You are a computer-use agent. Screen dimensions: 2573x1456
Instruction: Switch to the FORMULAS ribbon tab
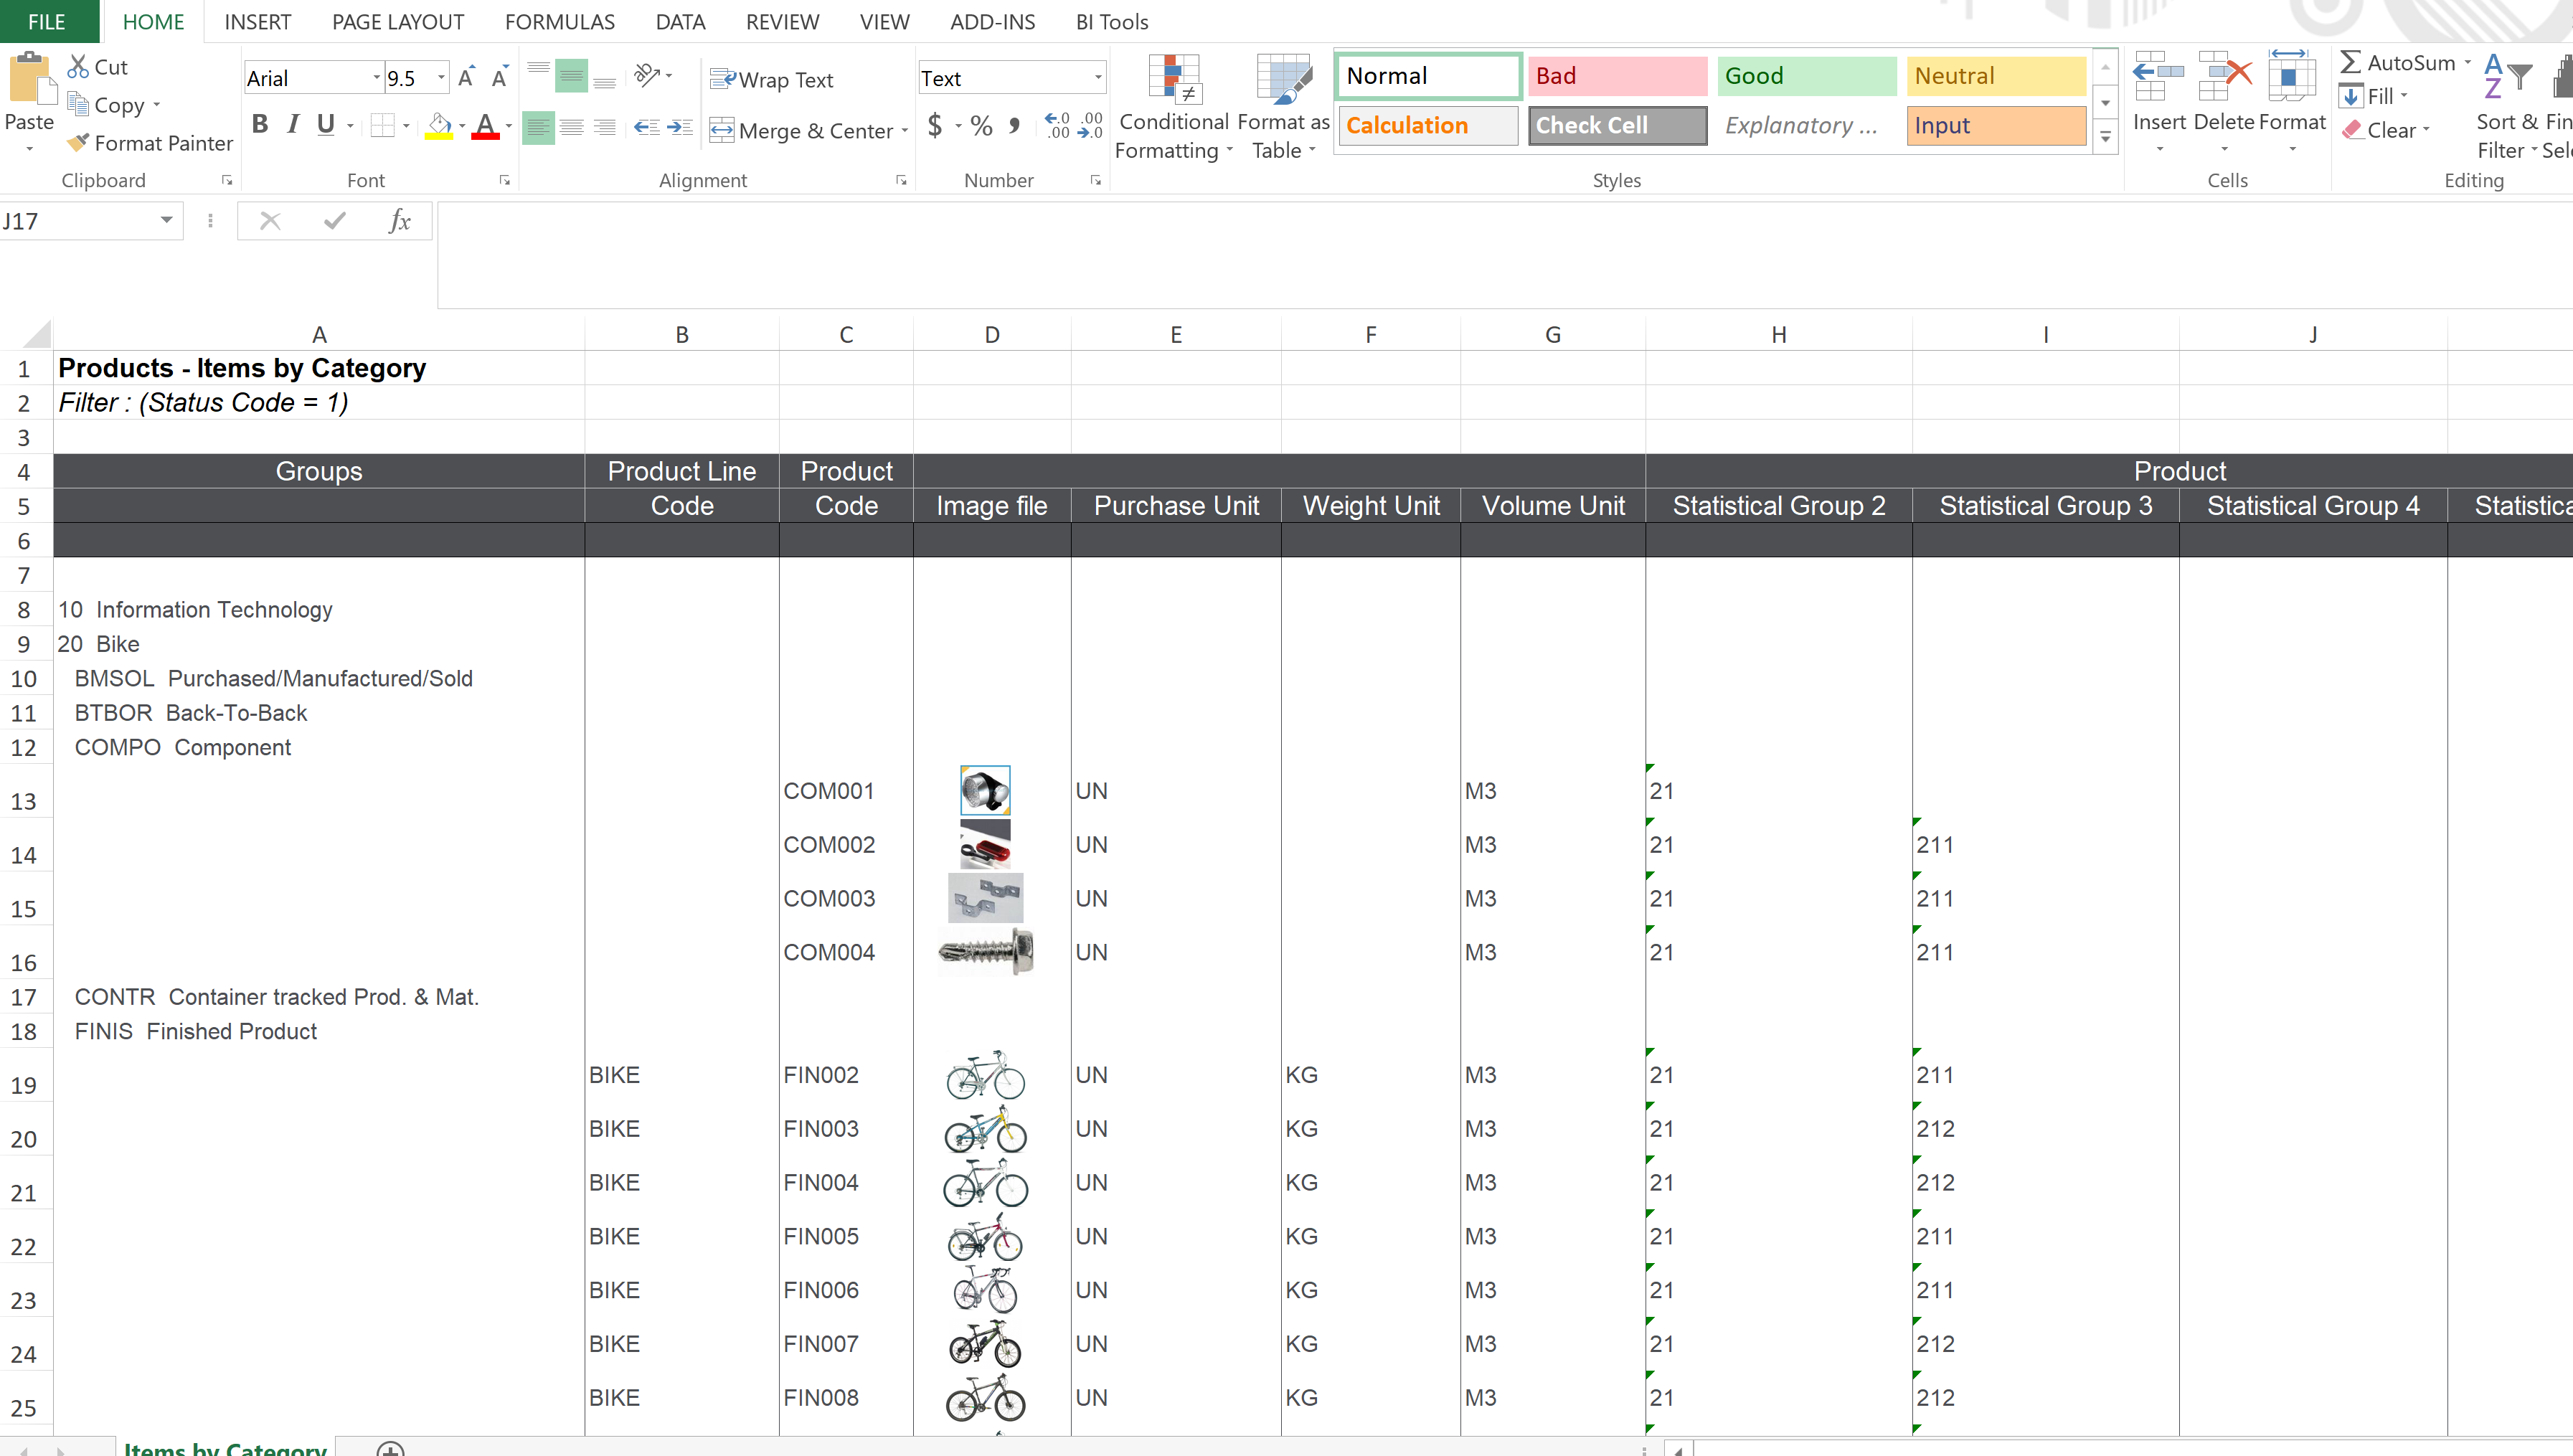560,21
